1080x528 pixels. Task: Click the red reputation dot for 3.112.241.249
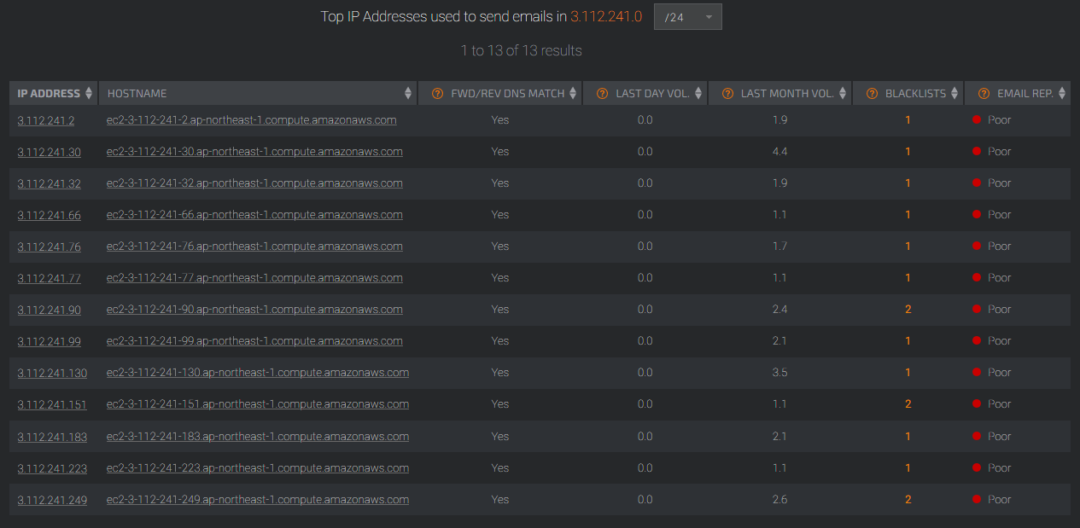977,500
